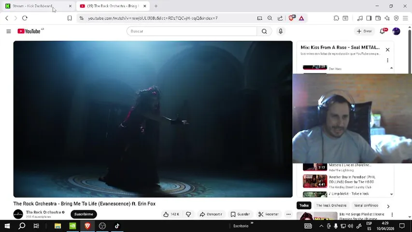
Task: Like the video with thumbs up 142 K
Action: coord(171,214)
